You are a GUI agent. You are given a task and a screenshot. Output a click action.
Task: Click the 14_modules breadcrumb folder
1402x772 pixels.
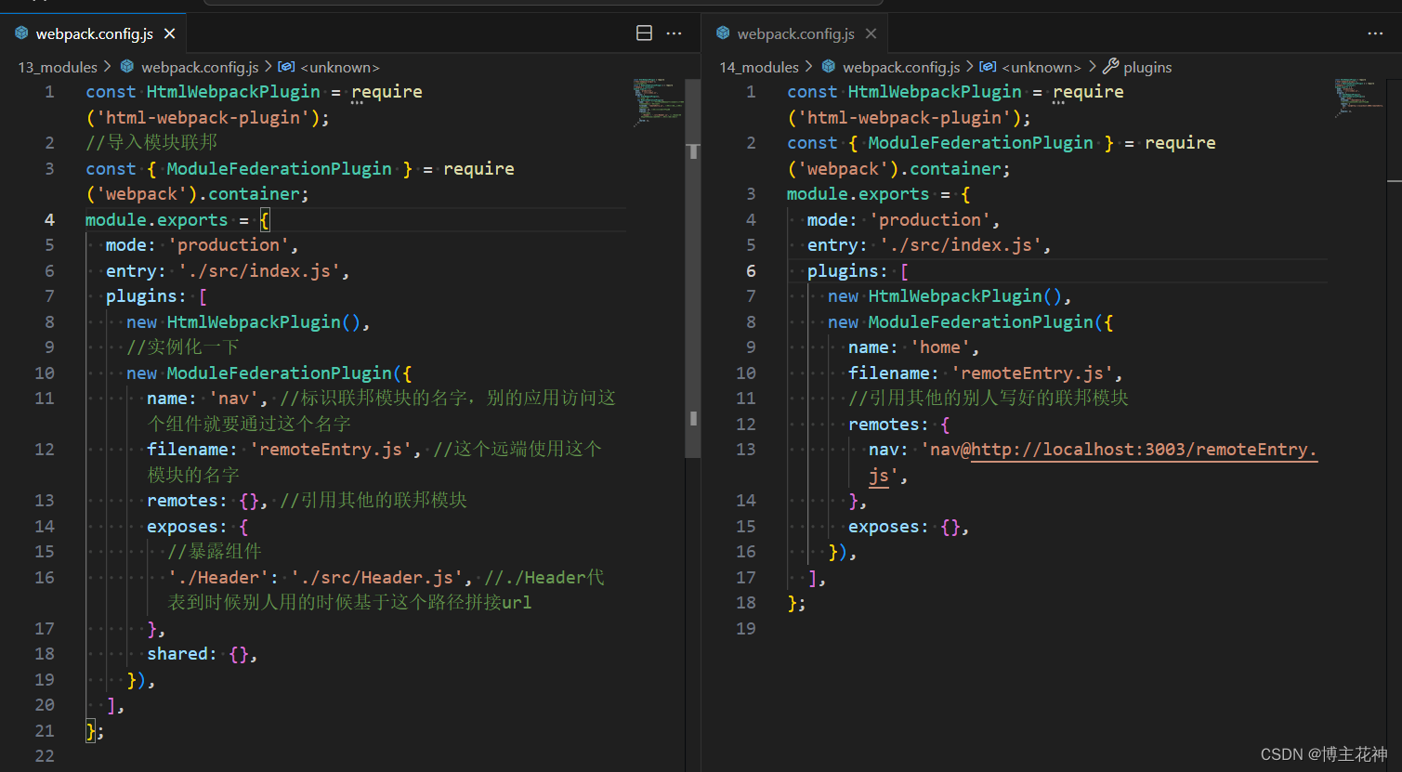pos(759,67)
